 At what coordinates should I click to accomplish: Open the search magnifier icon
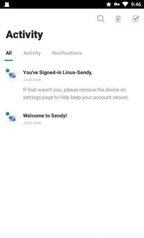coord(101,19)
